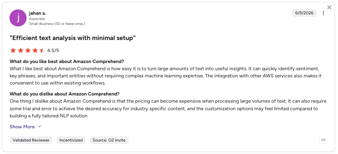The image size is (338, 154).
Task: Click the Source: G2 invite tag
Action: tap(109, 140)
